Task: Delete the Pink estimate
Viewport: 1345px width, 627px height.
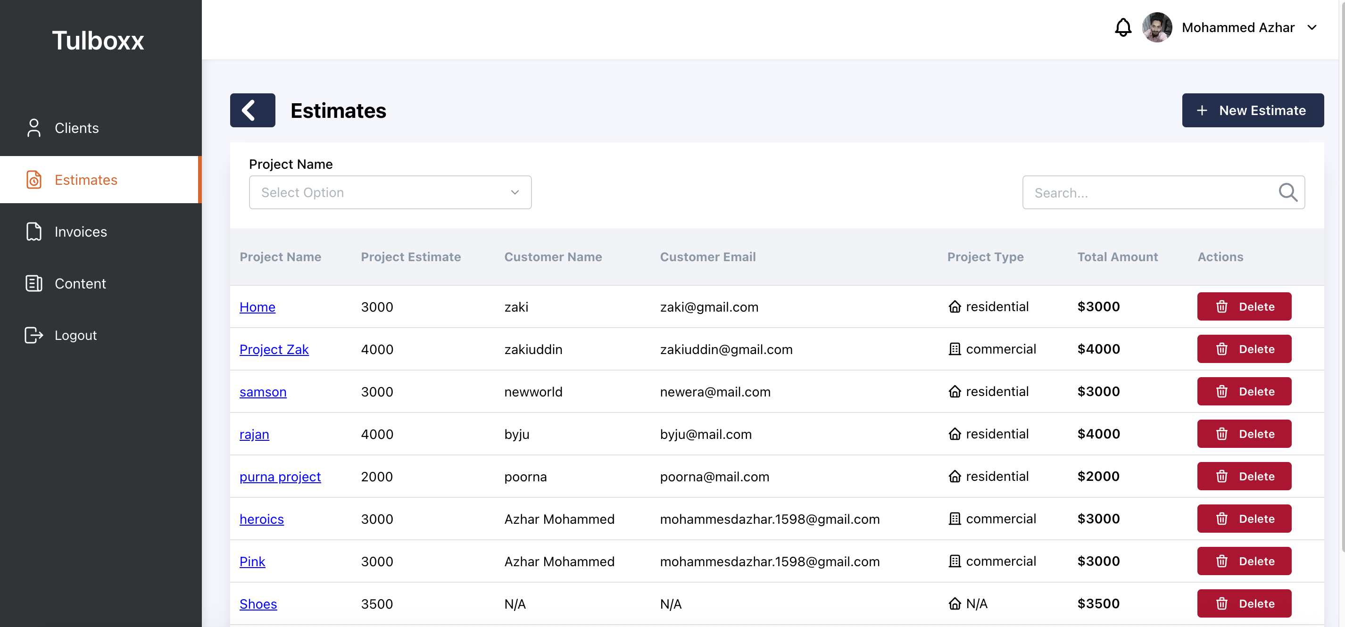Action: coord(1244,561)
